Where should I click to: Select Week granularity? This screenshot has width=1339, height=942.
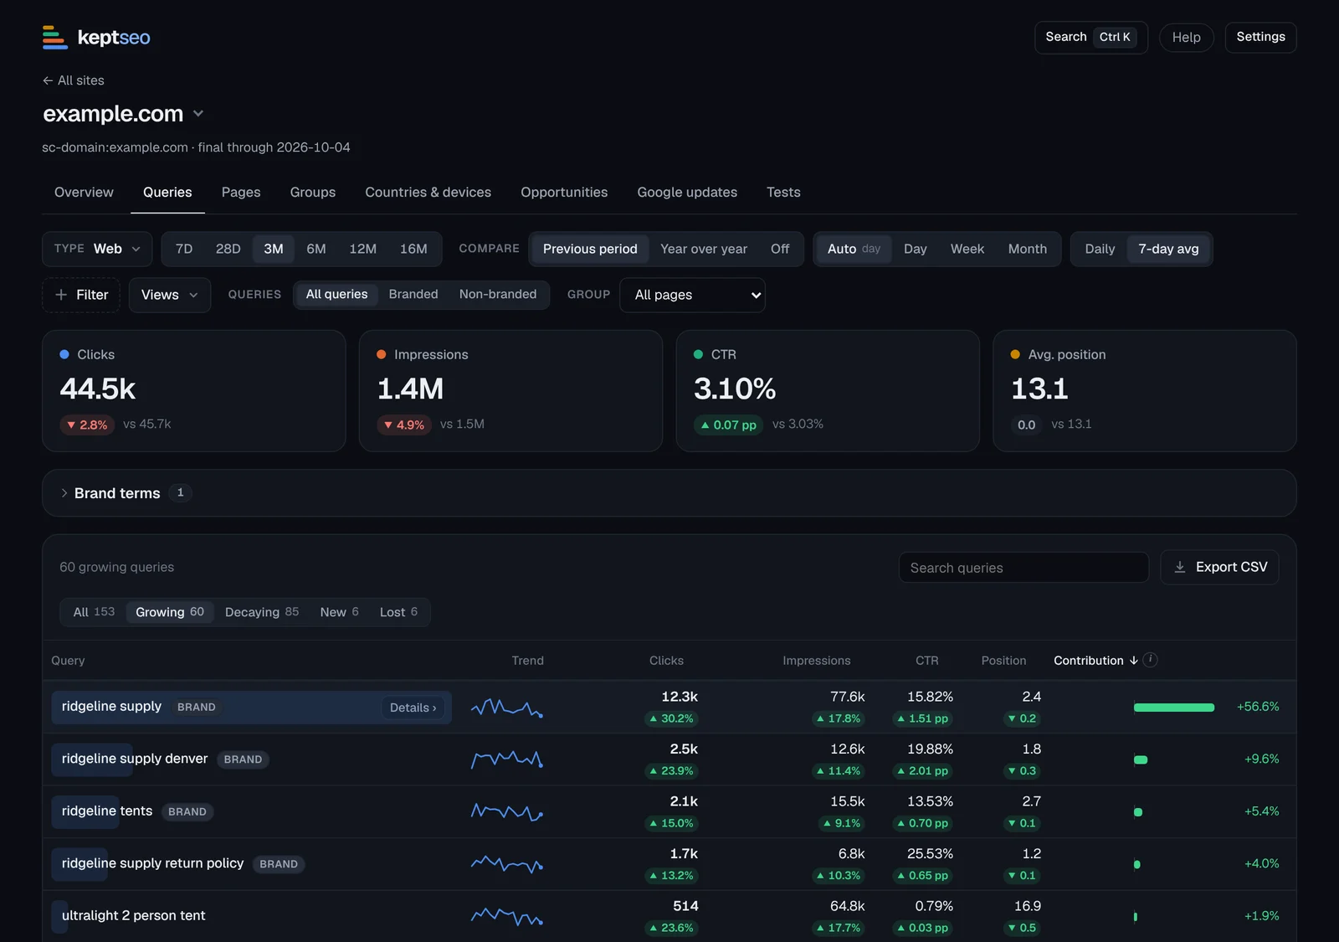point(967,249)
